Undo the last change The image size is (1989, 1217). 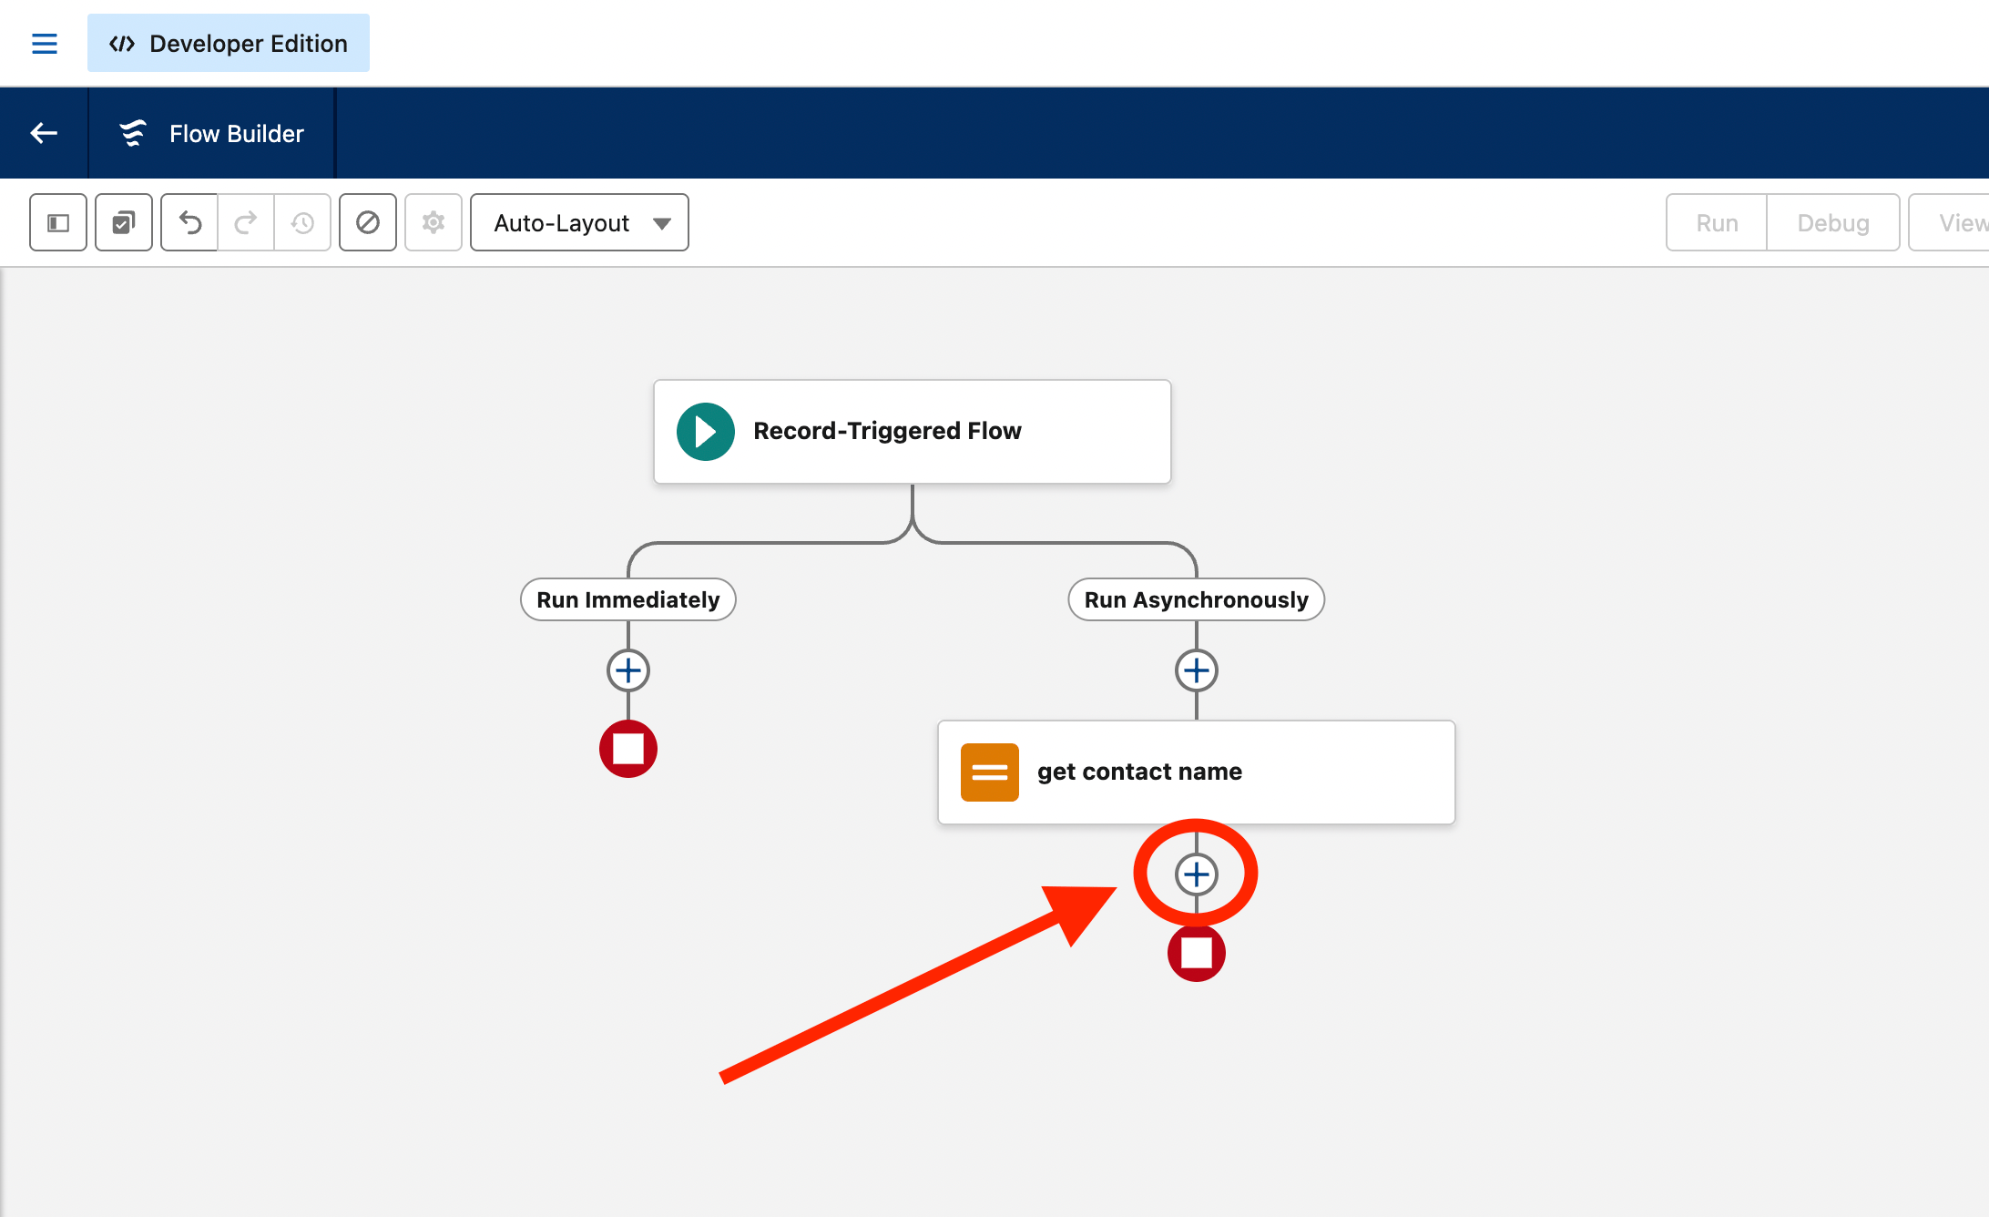[x=189, y=222]
